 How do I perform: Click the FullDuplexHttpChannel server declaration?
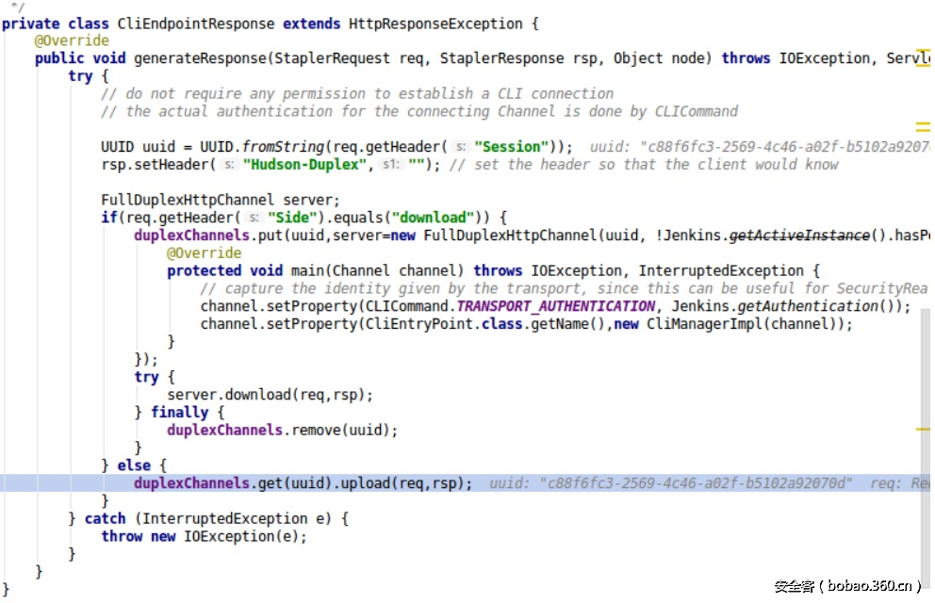220,200
